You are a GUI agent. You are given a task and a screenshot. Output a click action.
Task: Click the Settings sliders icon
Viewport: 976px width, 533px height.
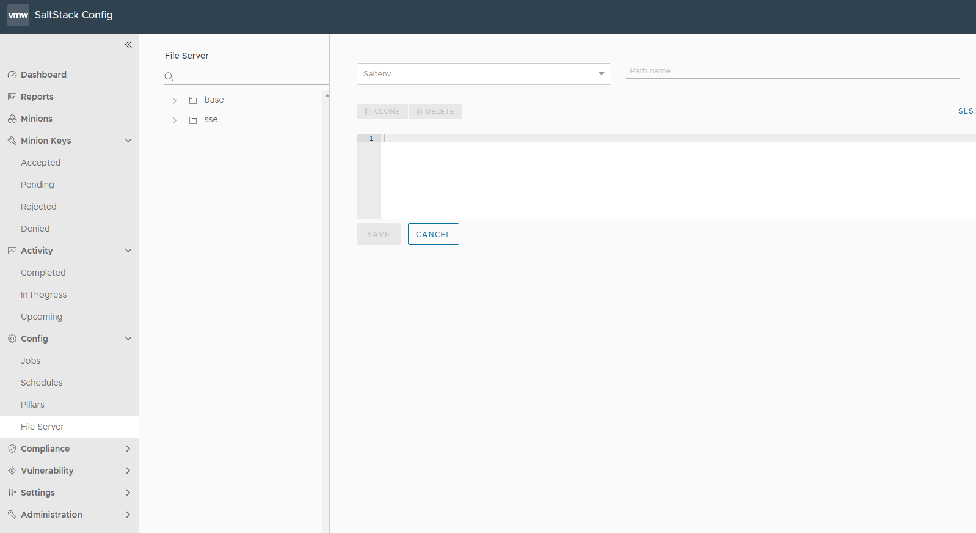pyautogui.click(x=12, y=493)
